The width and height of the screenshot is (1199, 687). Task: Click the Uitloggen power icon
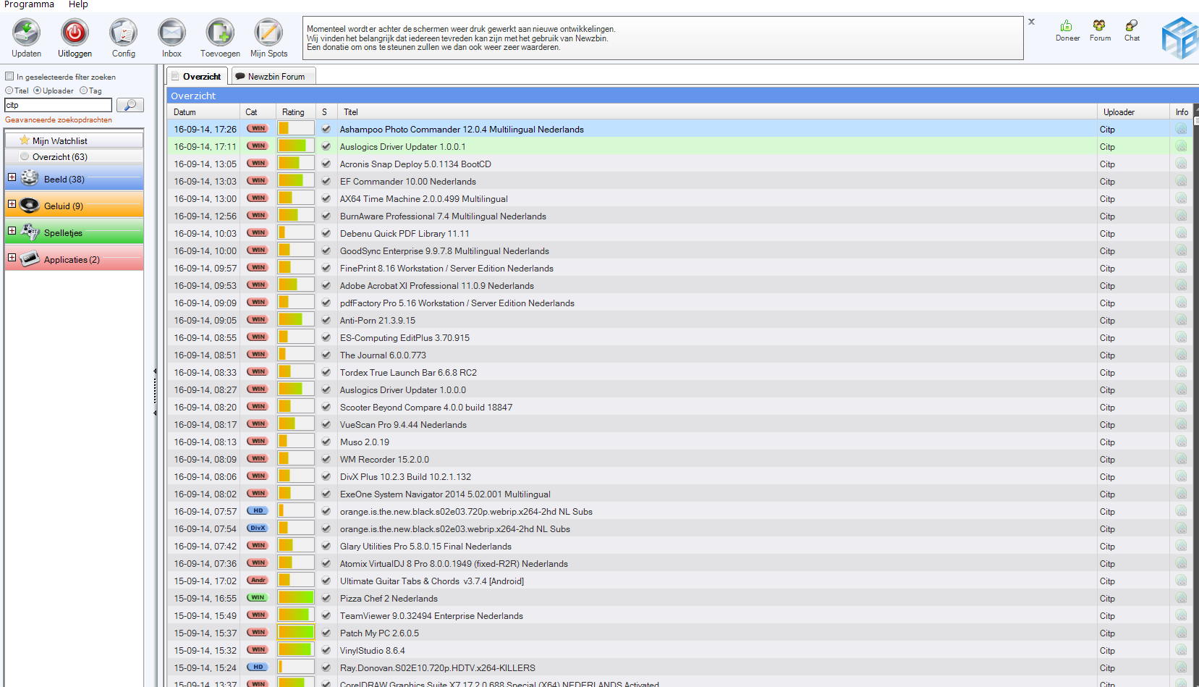(75, 33)
